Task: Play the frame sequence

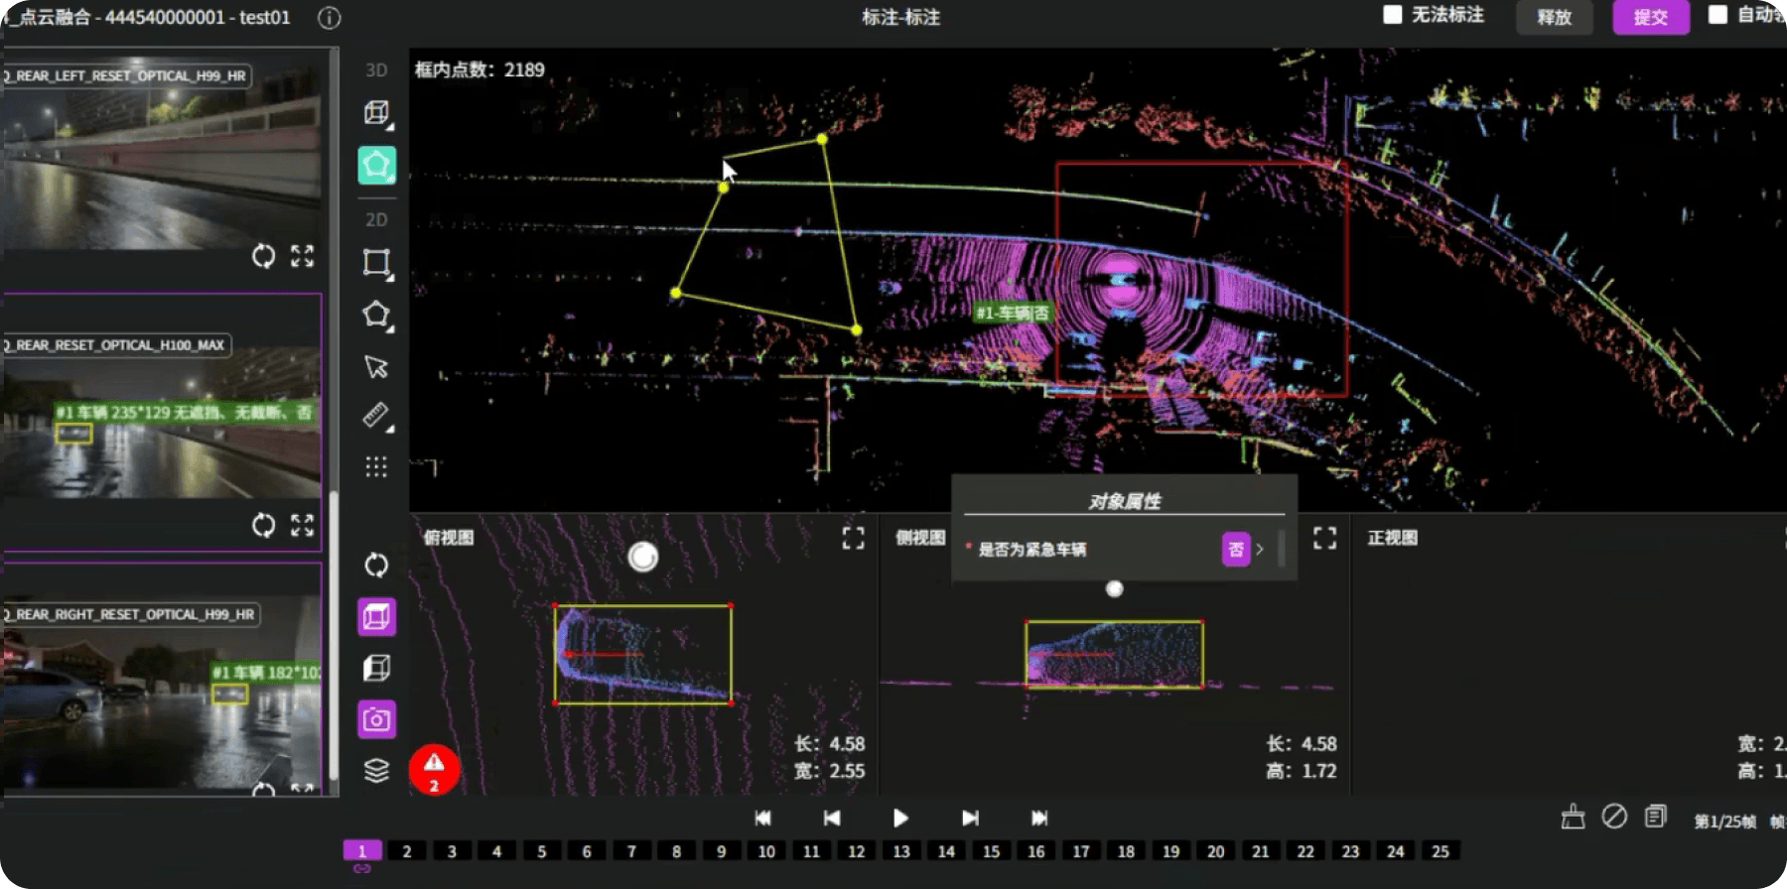Action: [900, 818]
